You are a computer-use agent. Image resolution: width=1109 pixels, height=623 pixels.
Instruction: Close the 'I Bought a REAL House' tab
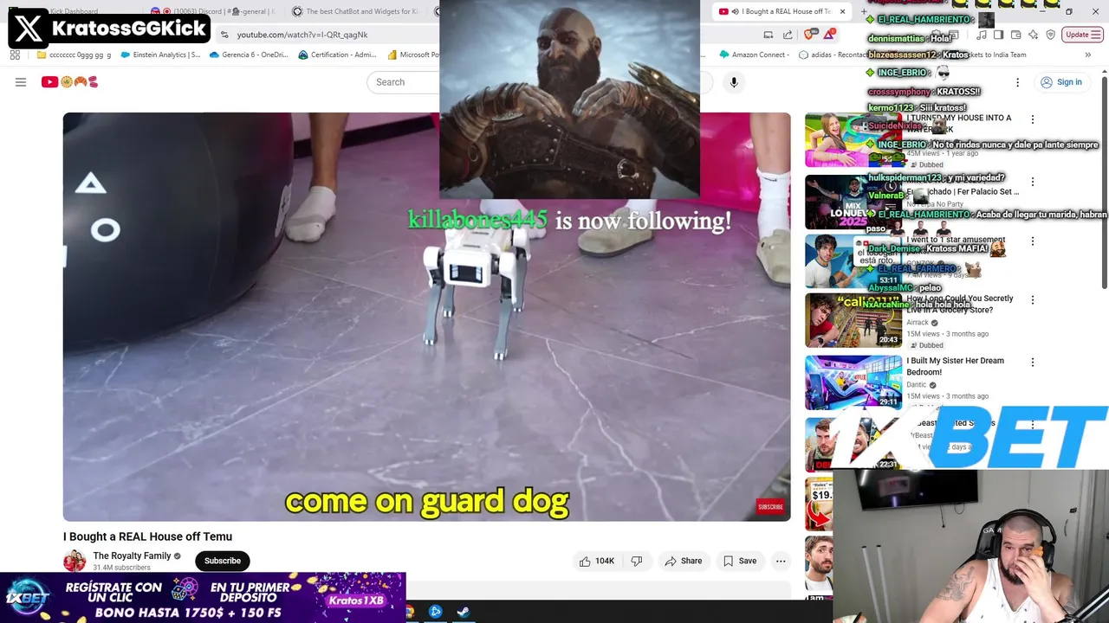pos(842,11)
